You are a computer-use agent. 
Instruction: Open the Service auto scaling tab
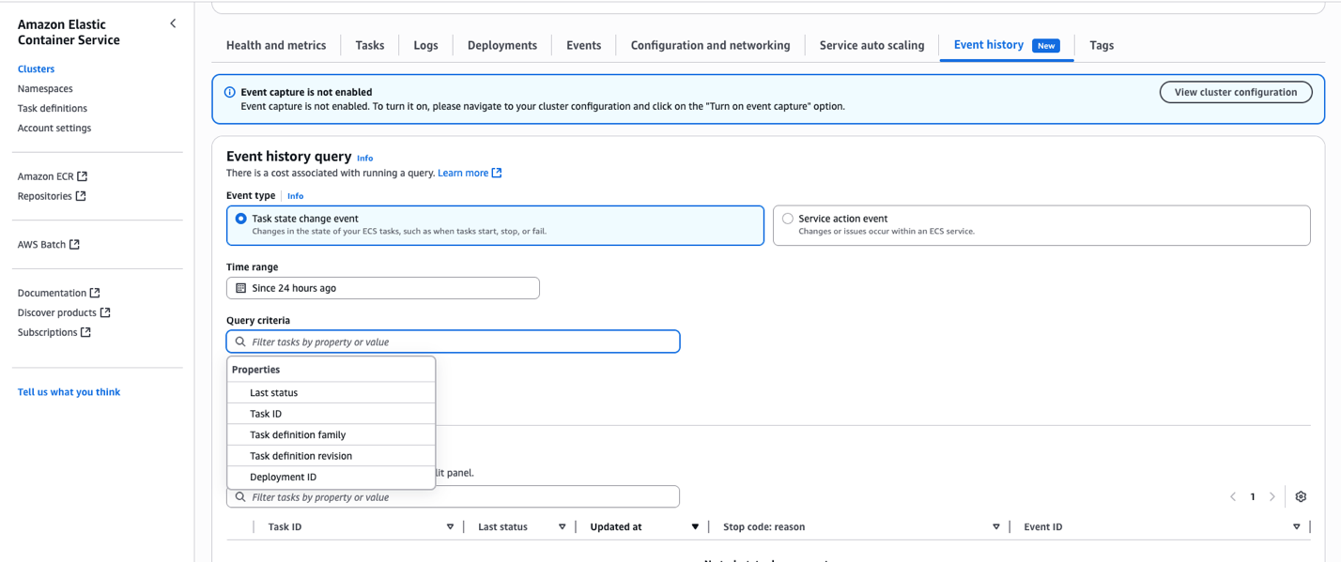[x=871, y=45]
